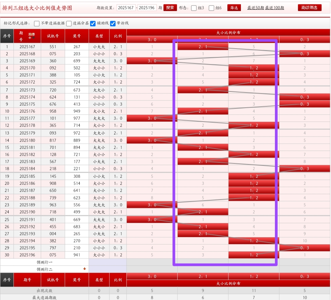Click prize number 502 in row 2025170

coord(77,68)
